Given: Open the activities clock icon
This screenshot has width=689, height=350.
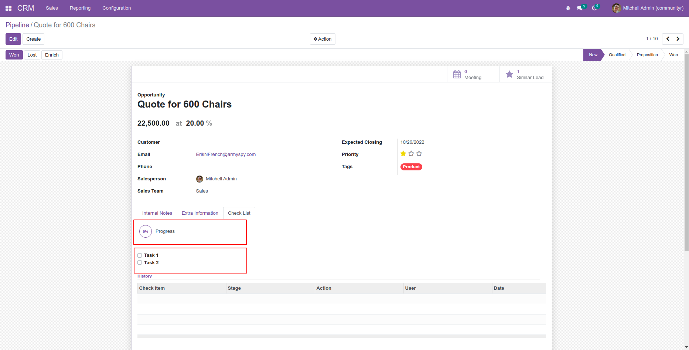Looking at the screenshot, I should 594,8.
